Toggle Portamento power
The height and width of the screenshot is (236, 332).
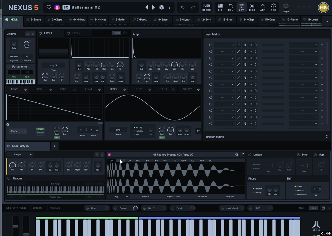9,67
